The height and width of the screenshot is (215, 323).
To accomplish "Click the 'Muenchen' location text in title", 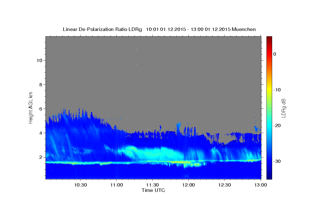I will pos(244,29).
